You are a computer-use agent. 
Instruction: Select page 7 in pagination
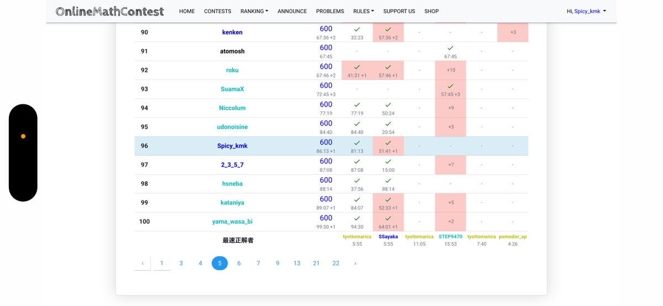click(x=258, y=263)
